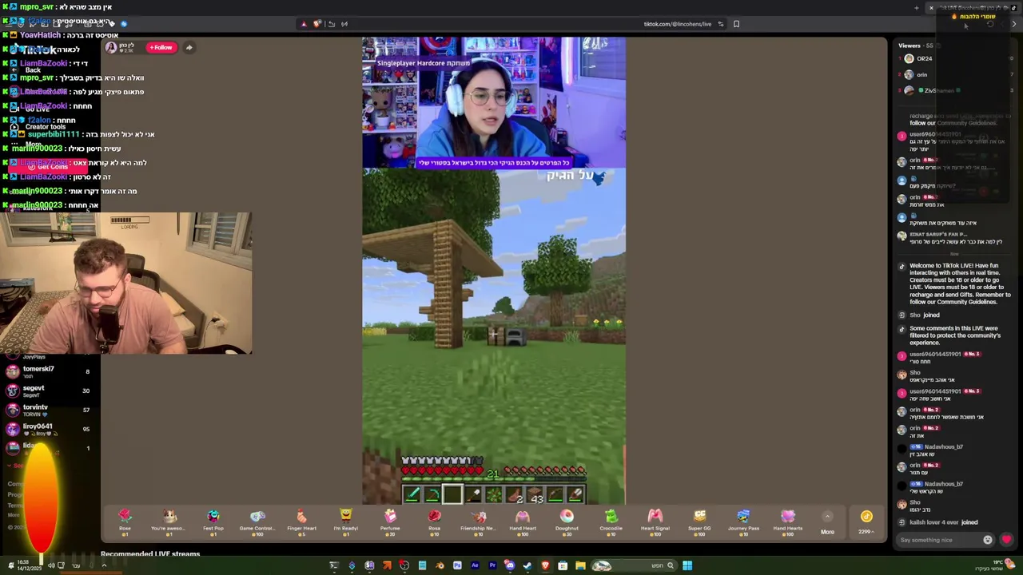This screenshot has width=1023, height=575.
Task: Open recommended streamer torvintv
Action: click(x=48, y=410)
